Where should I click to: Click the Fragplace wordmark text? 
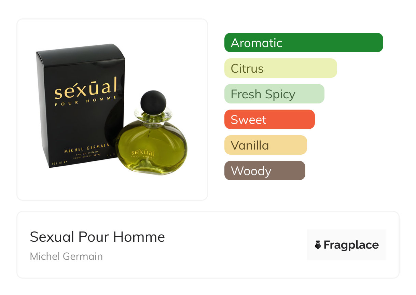tap(351, 245)
